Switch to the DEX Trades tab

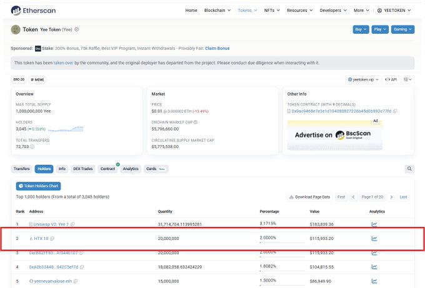coord(82,169)
